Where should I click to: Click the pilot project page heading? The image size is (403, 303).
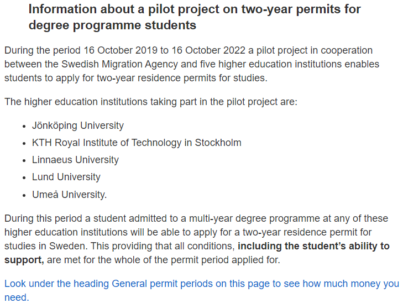point(194,17)
